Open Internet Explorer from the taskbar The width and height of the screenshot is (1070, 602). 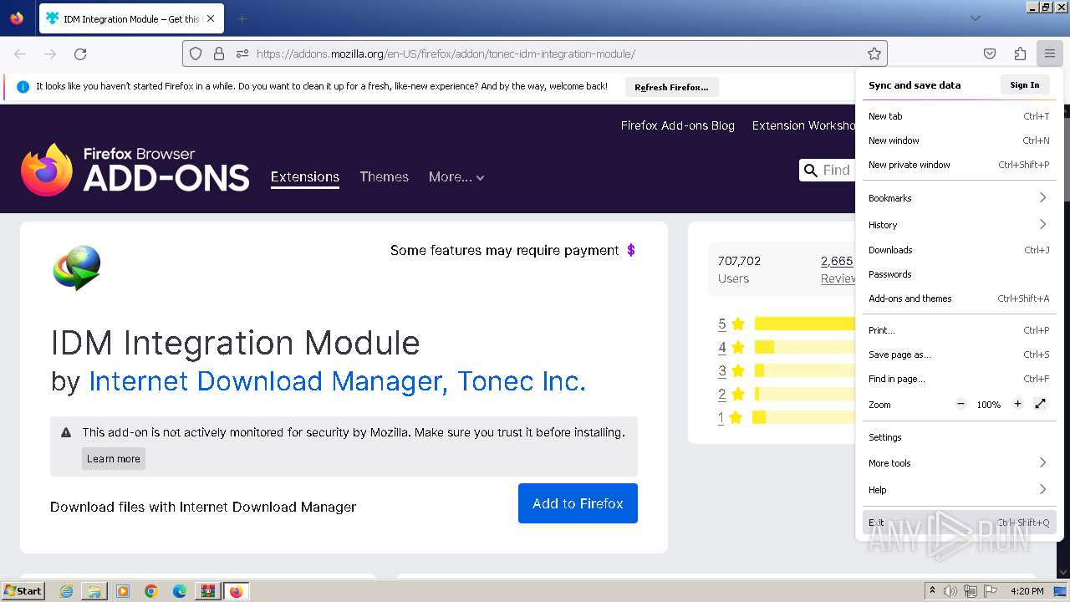click(67, 591)
